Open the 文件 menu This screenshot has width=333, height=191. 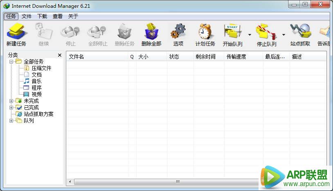click(x=27, y=16)
